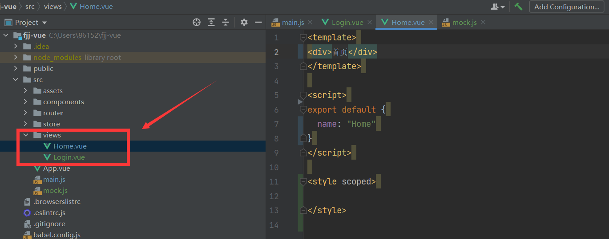Click the Home.vue breadcrumb in navigation bar

click(x=92, y=7)
